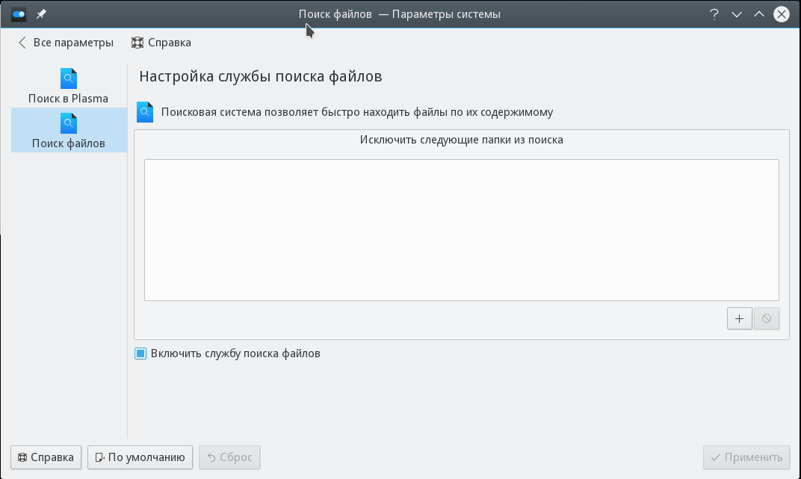Viewport: 801px width, 479px height.
Task: Minimize the Параметры системы window
Action: pyautogui.click(x=737, y=14)
